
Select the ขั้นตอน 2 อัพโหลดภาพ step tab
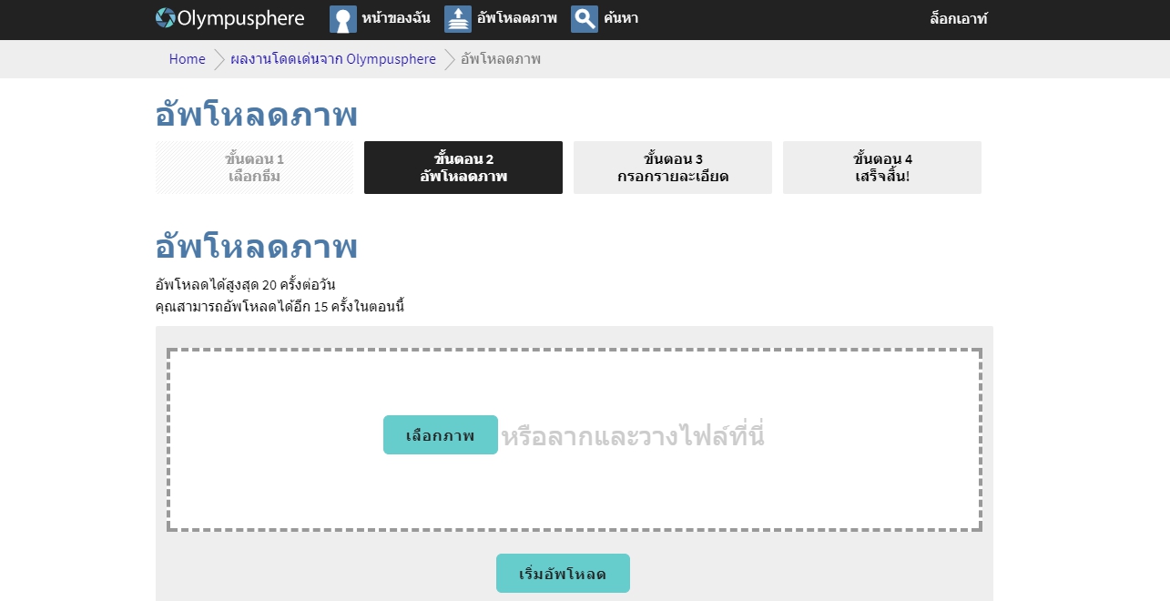[x=463, y=168]
